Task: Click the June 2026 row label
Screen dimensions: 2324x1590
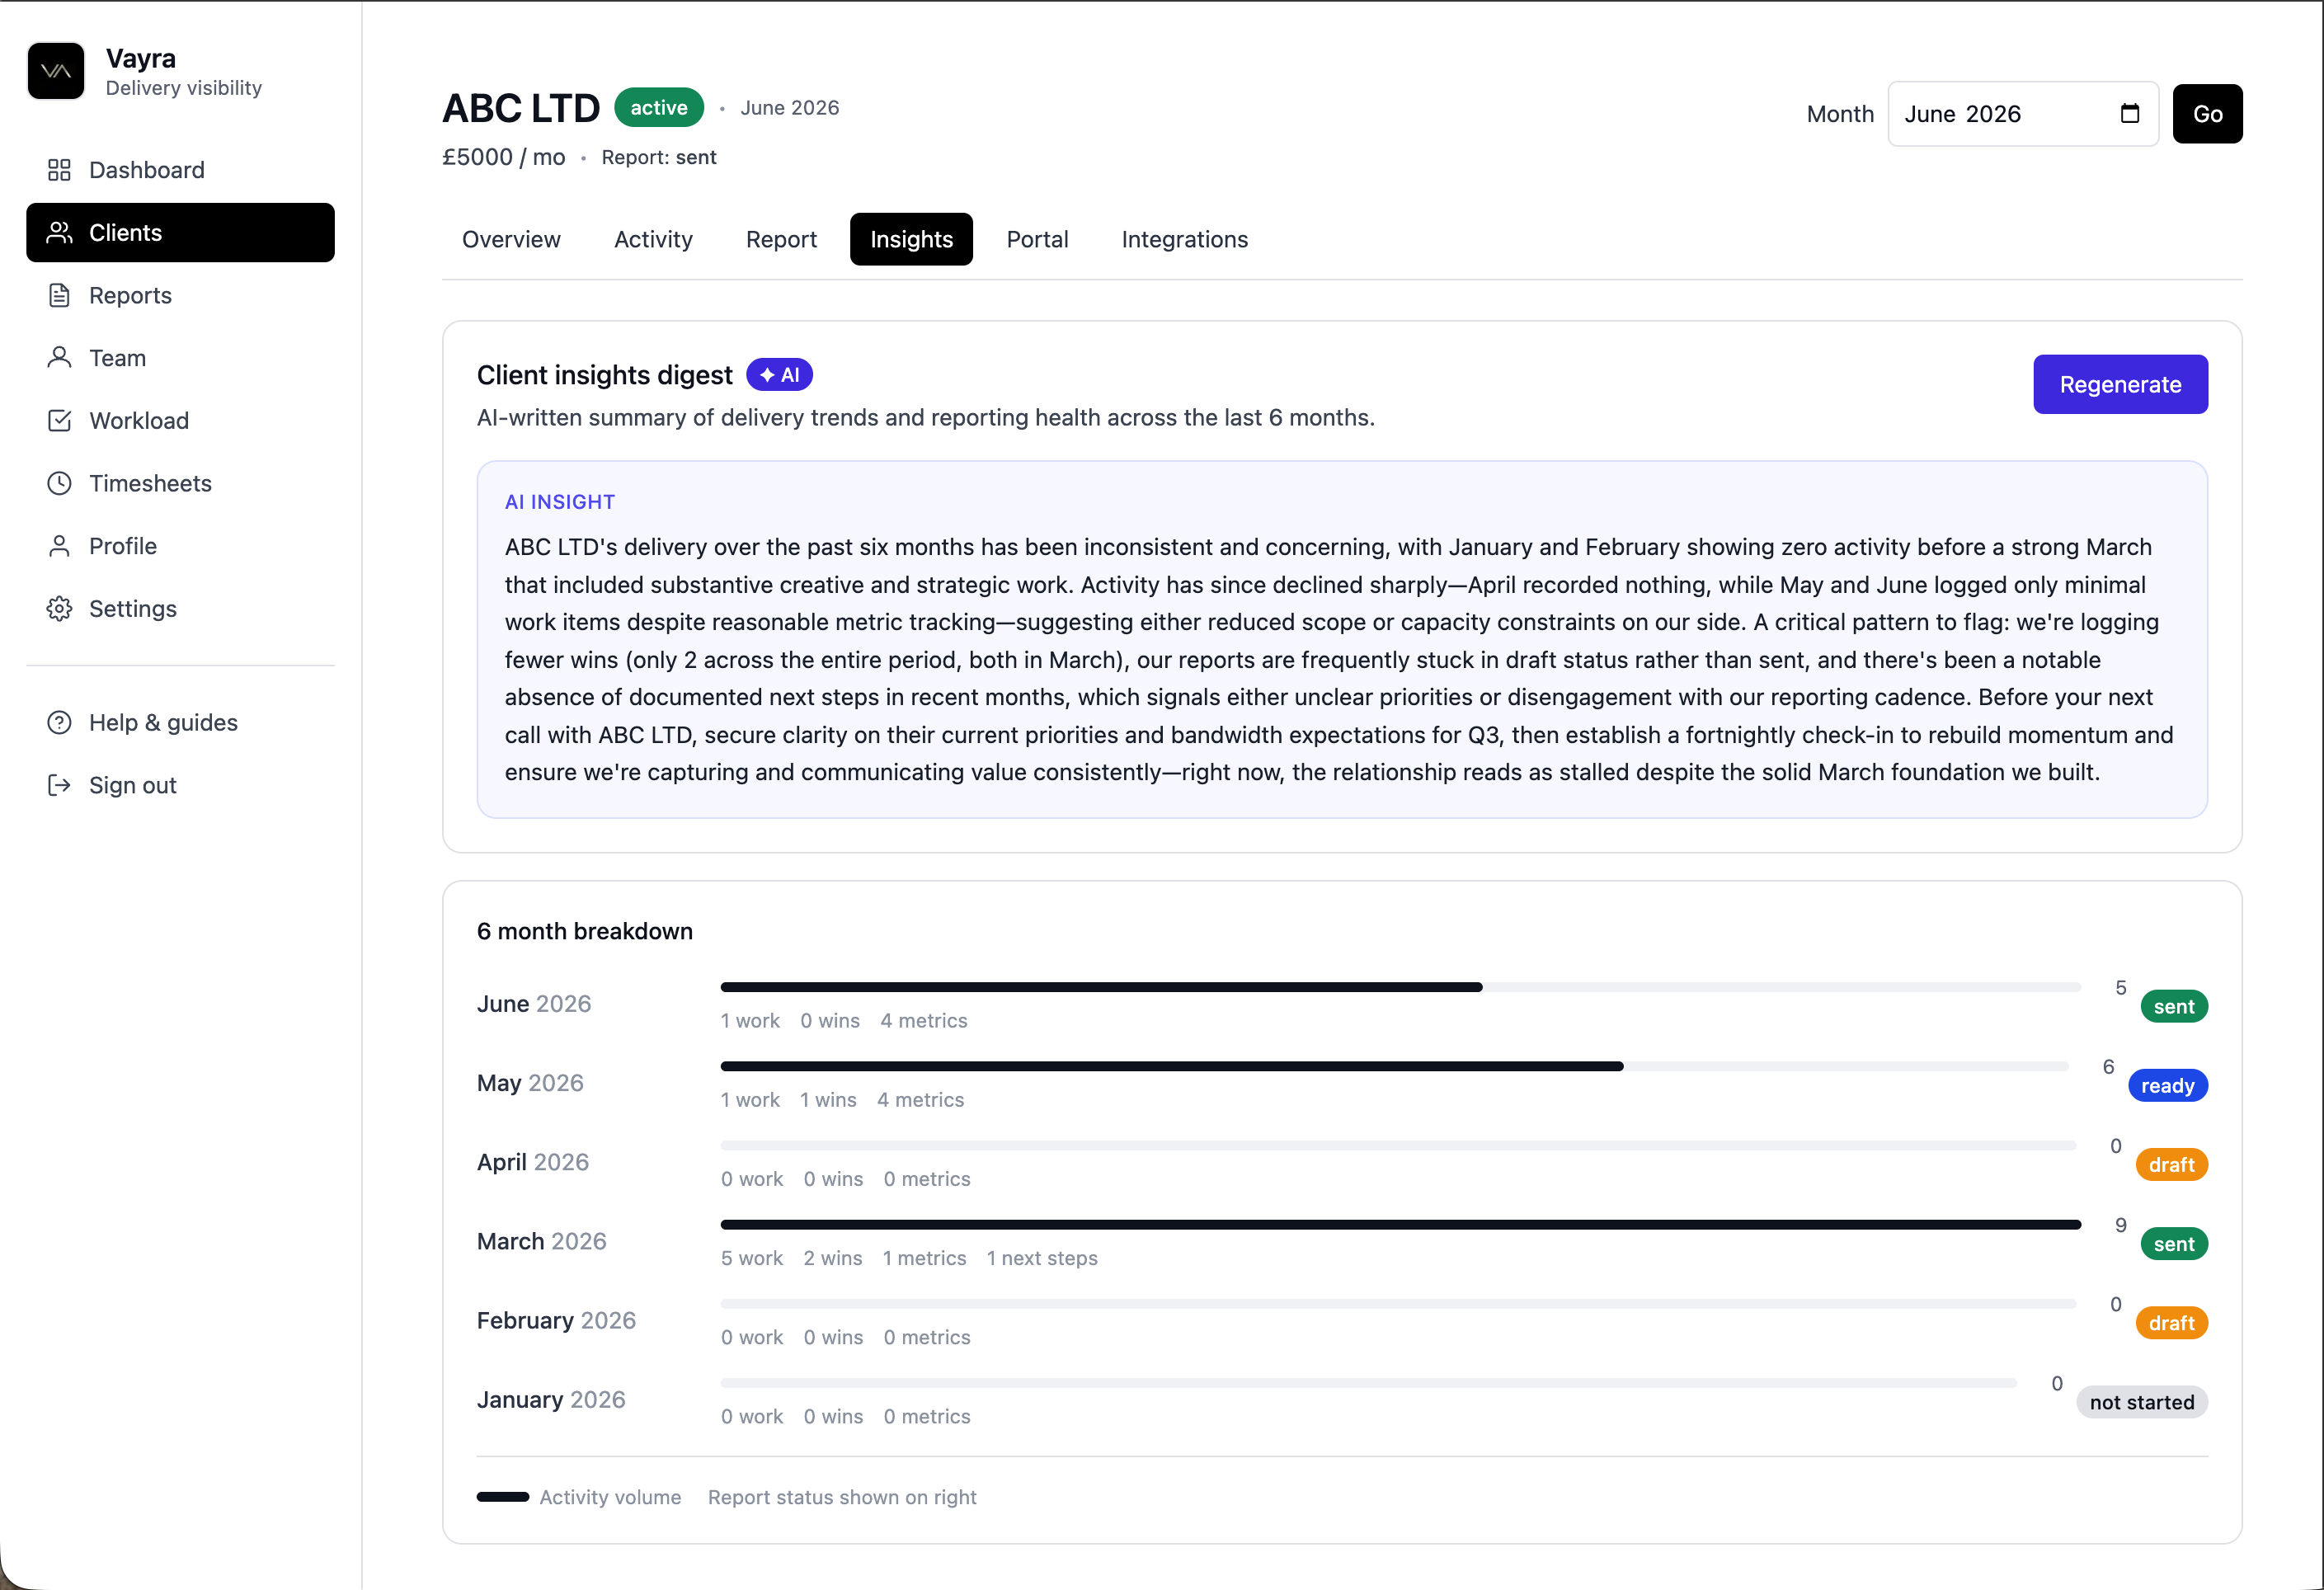Action: [534, 1003]
